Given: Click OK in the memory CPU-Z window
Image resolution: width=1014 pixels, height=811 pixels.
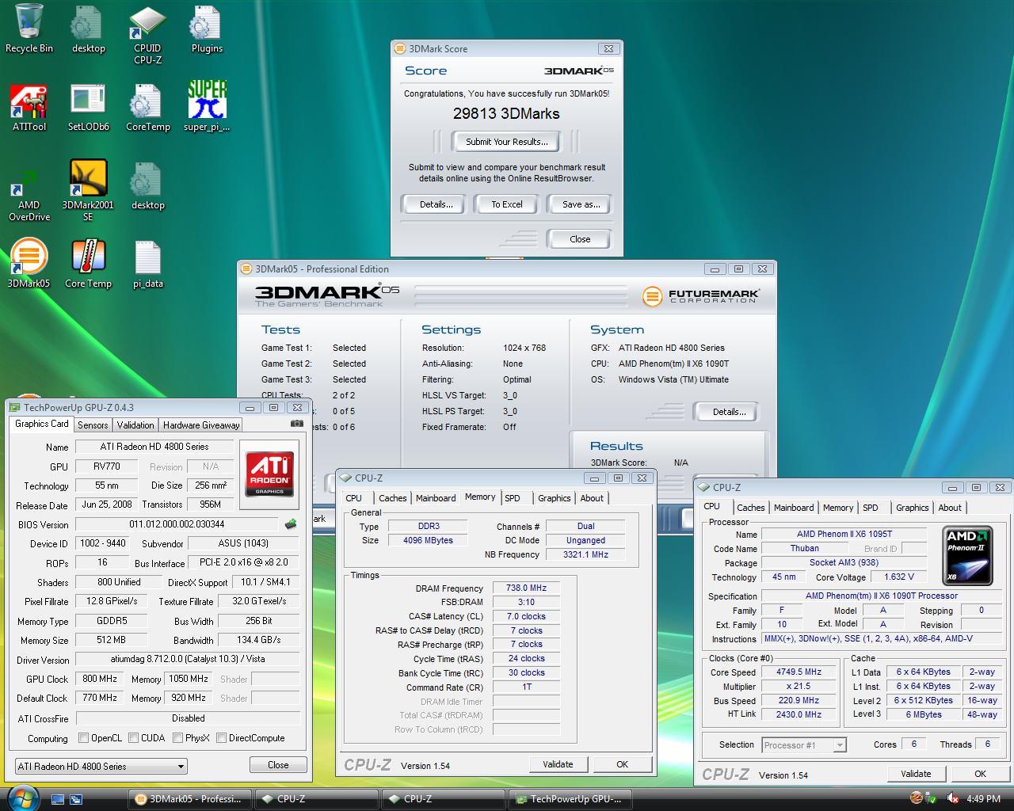Looking at the screenshot, I should [x=622, y=764].
